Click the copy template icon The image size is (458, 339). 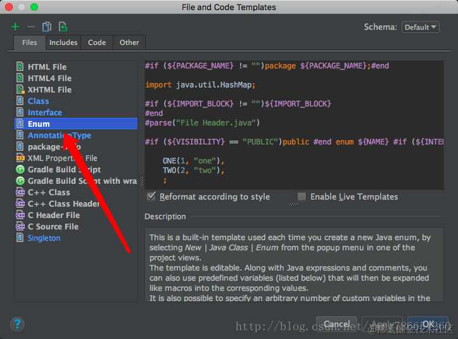47,27
